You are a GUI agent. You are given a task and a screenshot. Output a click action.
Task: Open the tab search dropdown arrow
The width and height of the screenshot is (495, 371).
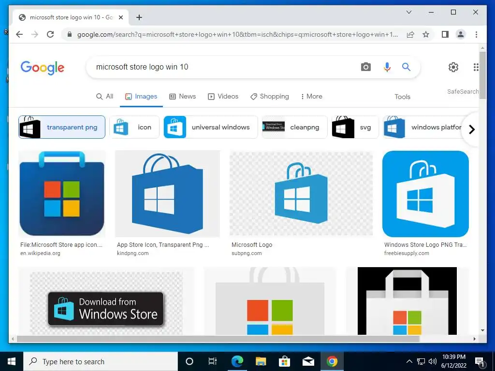[409, 12]
